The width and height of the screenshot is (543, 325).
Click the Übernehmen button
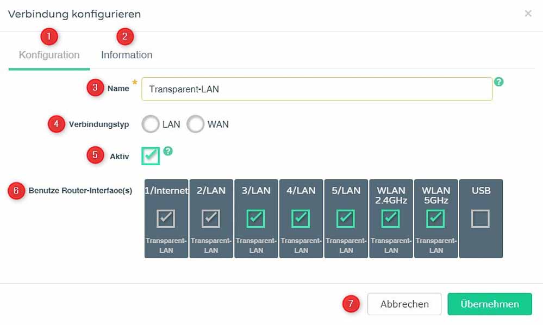[x=490, y=304]
